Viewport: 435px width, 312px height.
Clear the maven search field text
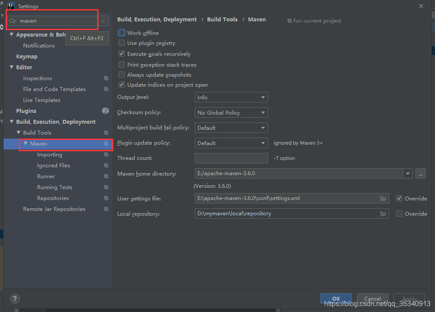pos(103,21)
